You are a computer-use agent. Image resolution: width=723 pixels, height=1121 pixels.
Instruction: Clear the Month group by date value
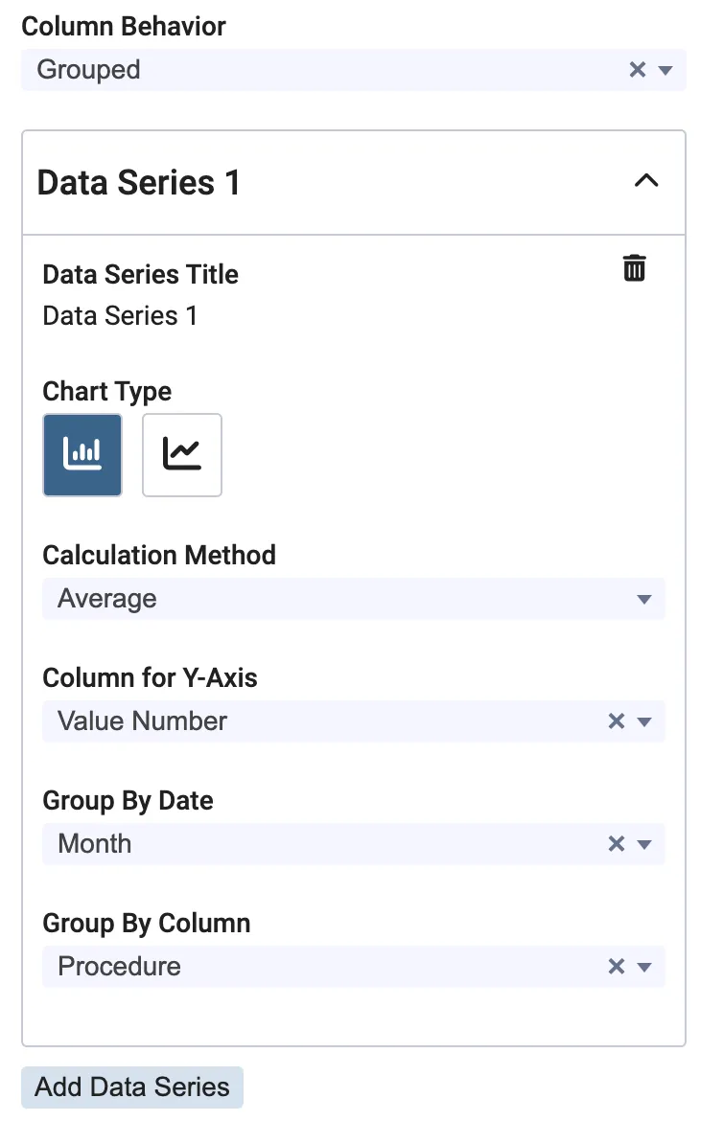click(x=616, y=844)
